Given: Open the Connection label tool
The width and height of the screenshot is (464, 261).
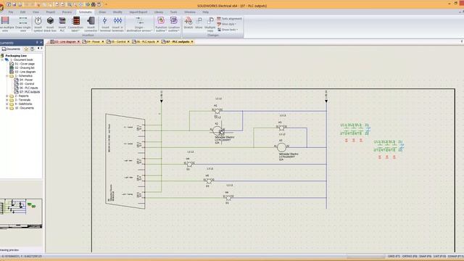Looking at the screenshot, I should (75, 24).
